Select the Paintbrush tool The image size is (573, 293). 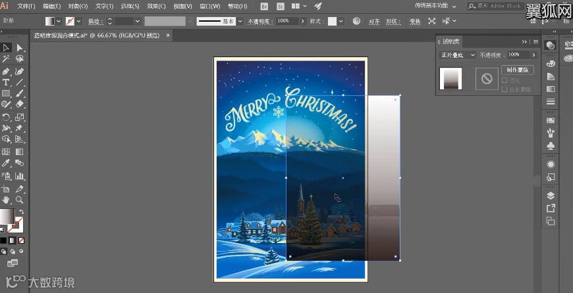[20, 93]
